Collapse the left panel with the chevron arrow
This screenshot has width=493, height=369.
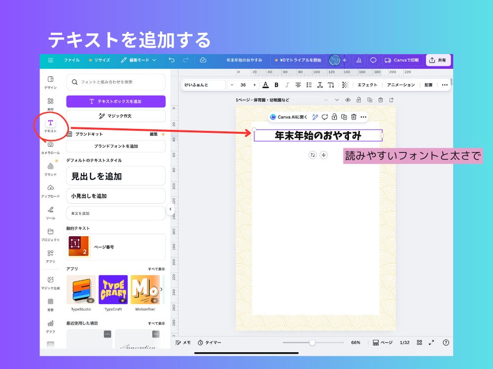[171, 209]
